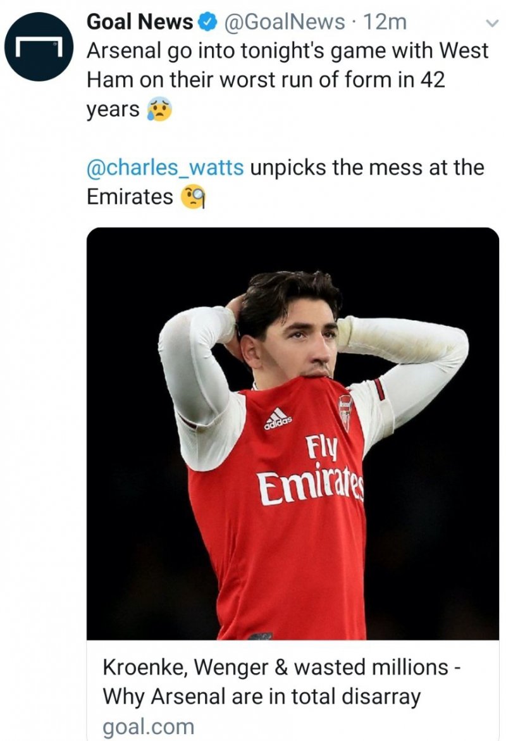Open the Goal News display name

(x=139, y=23)
